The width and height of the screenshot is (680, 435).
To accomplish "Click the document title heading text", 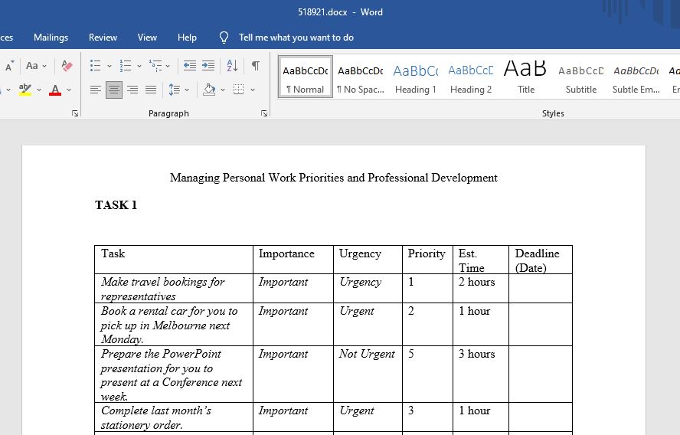I will (334, 178).
